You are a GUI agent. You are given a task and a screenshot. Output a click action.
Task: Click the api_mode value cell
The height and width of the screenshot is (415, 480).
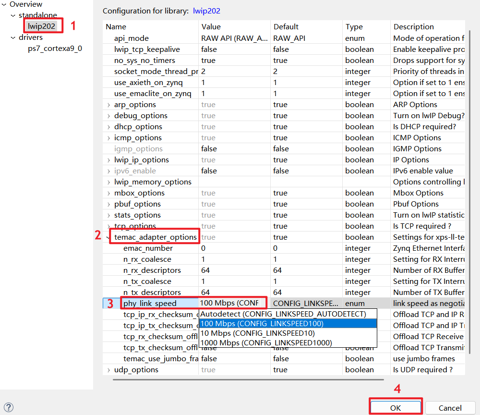click(x=234, y=38)
